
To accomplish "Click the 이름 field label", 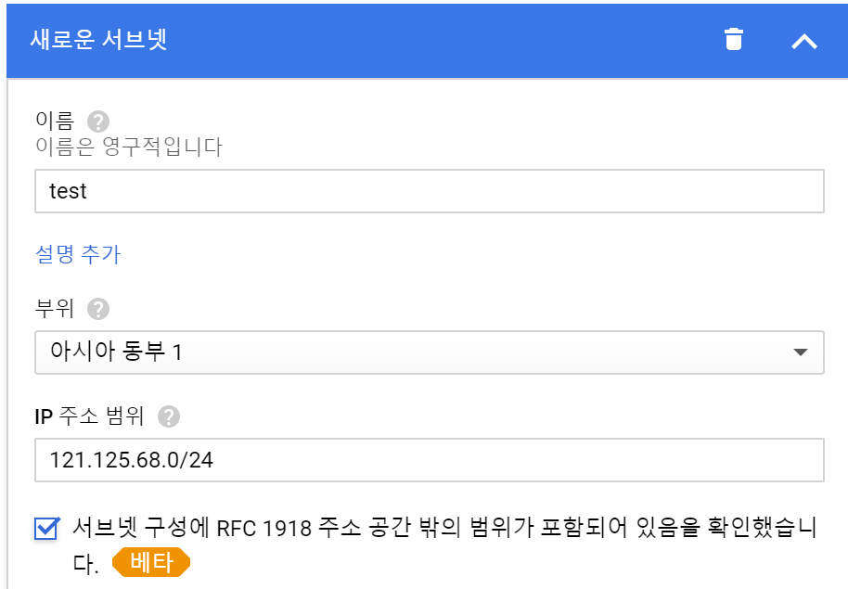I will pyautogui.click(x=55, y=122).
